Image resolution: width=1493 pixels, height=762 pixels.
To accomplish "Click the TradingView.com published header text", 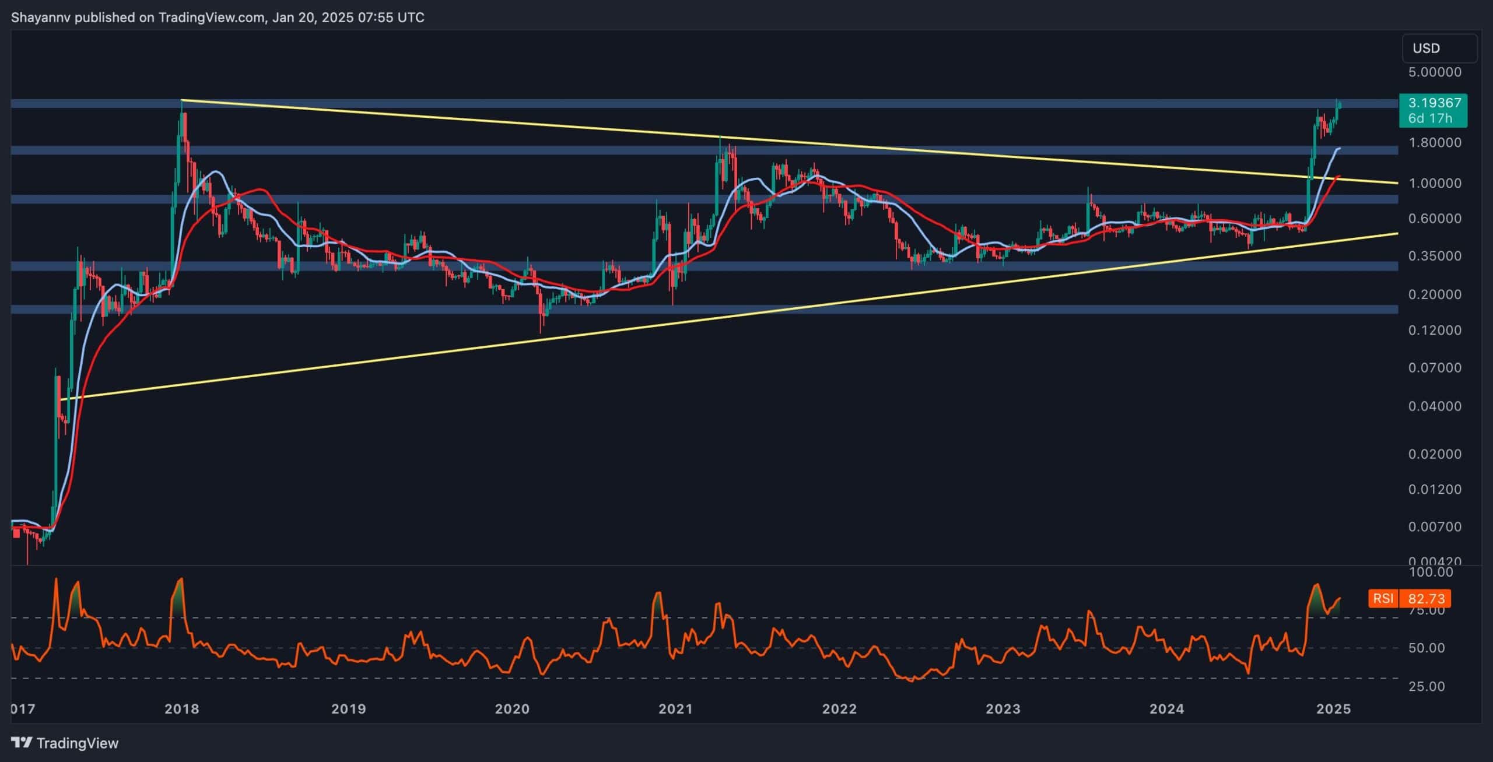I will pyautogui.click(x=217, y=17).
